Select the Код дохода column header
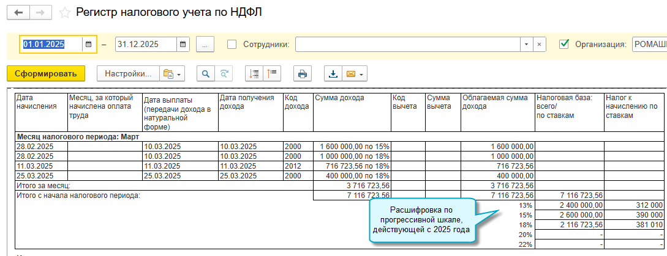This screenshot has height=256, width=667. [x=298, y=112]
